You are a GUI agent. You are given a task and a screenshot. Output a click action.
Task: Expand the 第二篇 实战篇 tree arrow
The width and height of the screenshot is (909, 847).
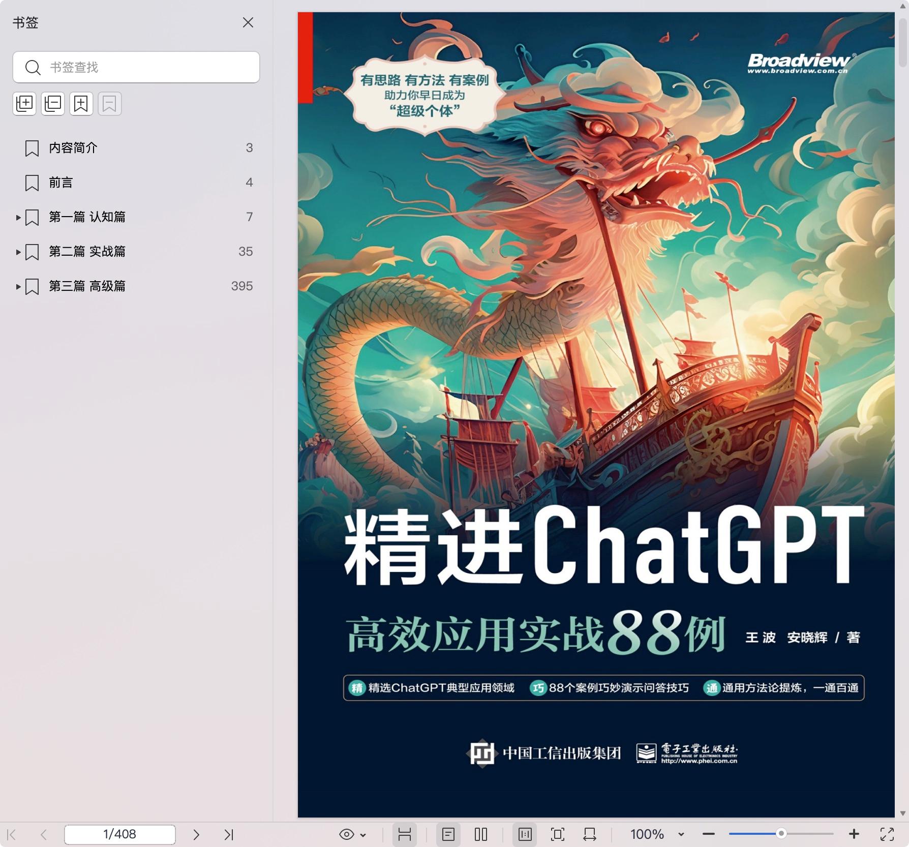[18, 252]
